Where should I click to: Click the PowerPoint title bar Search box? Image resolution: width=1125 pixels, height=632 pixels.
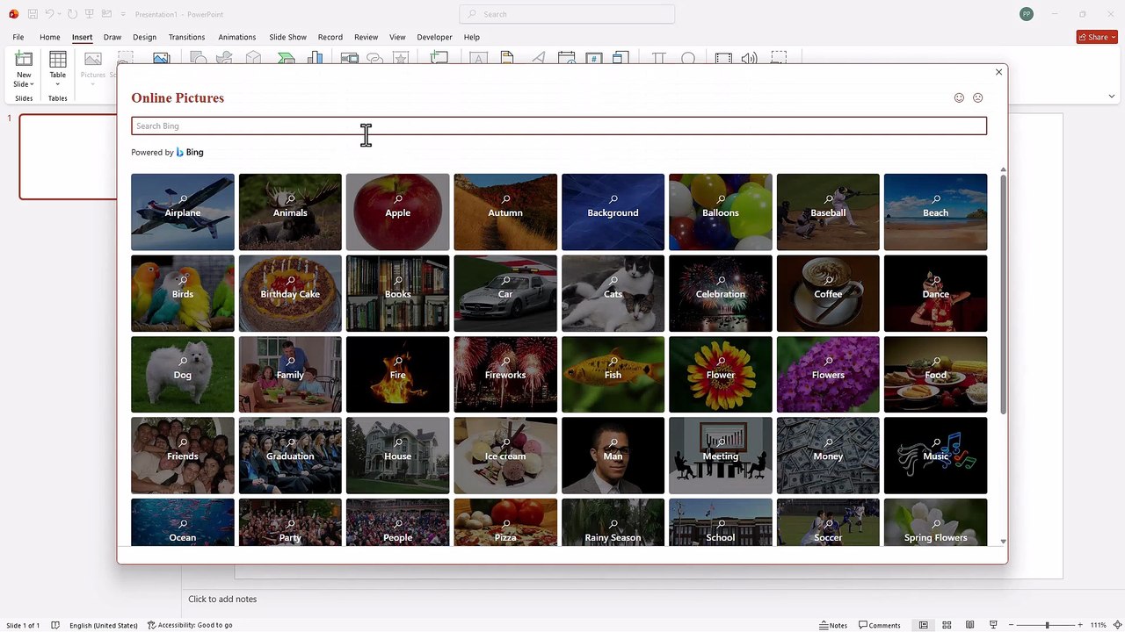pyautogui.click(x=567, y=14)
